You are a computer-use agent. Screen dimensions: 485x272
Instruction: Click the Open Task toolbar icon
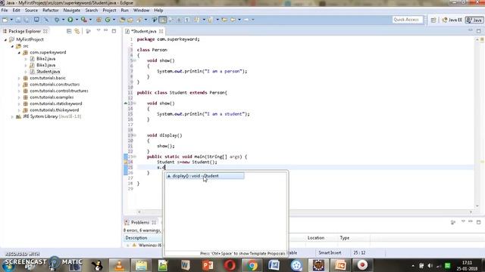point(130,20)
